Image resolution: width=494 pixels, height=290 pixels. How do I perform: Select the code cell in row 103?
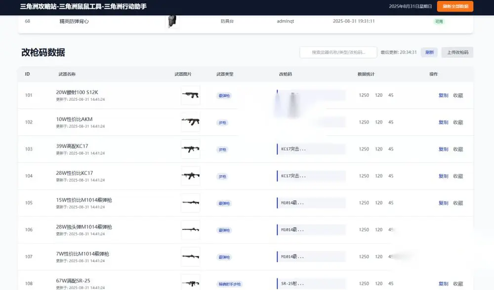pyautogui.click(x=311, y=149)
